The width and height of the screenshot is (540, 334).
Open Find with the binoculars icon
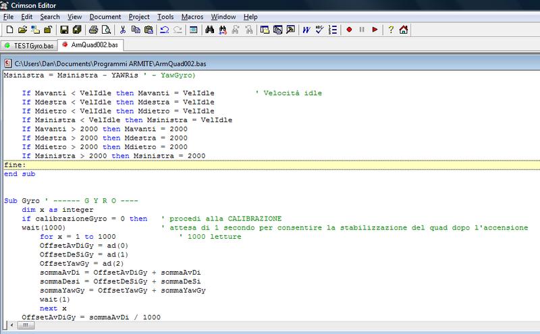coord(209,30)
